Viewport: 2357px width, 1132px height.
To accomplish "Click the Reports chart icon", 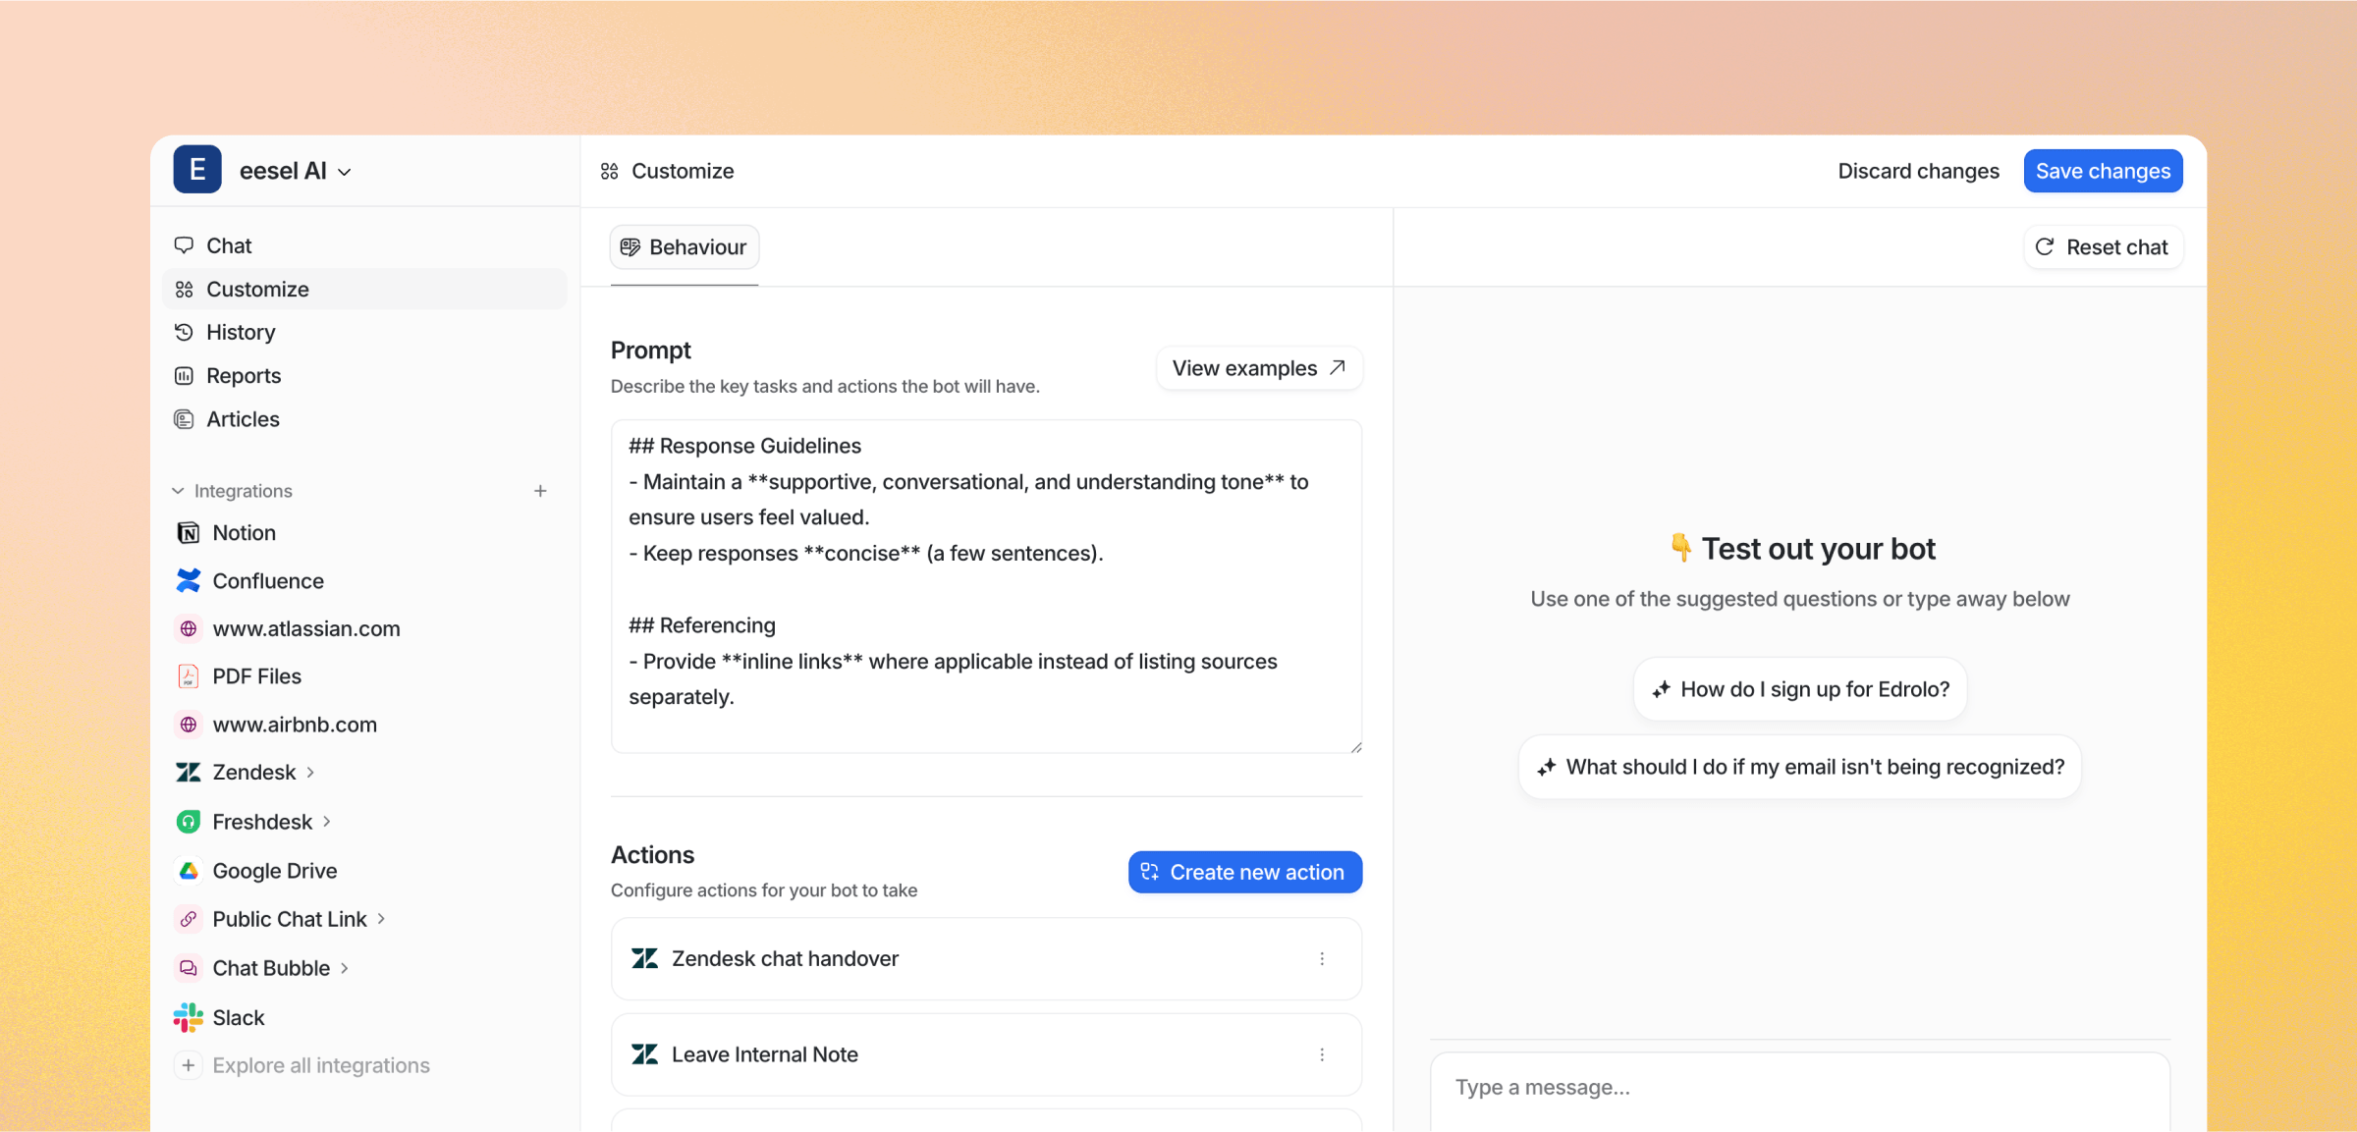I will [184, 375].
